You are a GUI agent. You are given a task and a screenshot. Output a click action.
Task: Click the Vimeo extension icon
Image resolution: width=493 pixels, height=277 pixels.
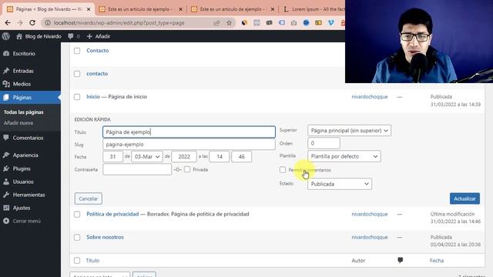point(330,22)
